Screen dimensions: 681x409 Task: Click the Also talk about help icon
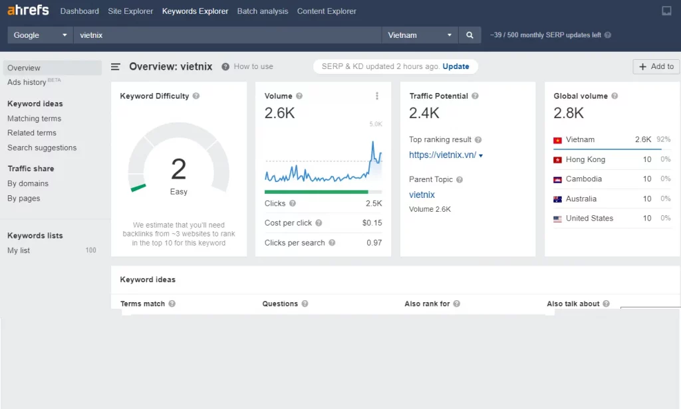click(607, 303)
